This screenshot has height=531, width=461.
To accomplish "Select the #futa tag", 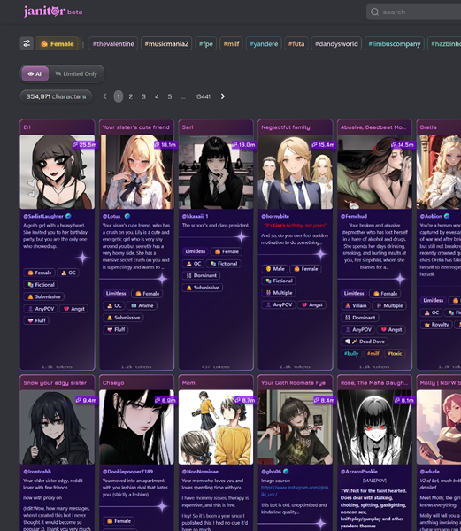I will (296, 43).
